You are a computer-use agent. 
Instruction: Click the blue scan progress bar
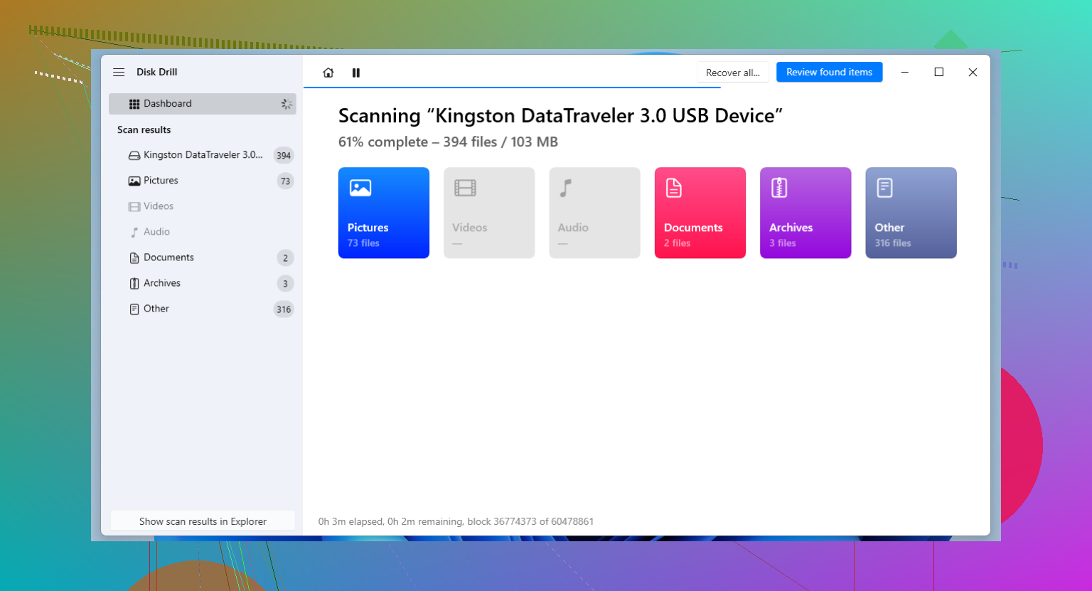tap(512, 87)
